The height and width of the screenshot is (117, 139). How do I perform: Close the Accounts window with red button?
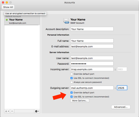click(3, 2)
